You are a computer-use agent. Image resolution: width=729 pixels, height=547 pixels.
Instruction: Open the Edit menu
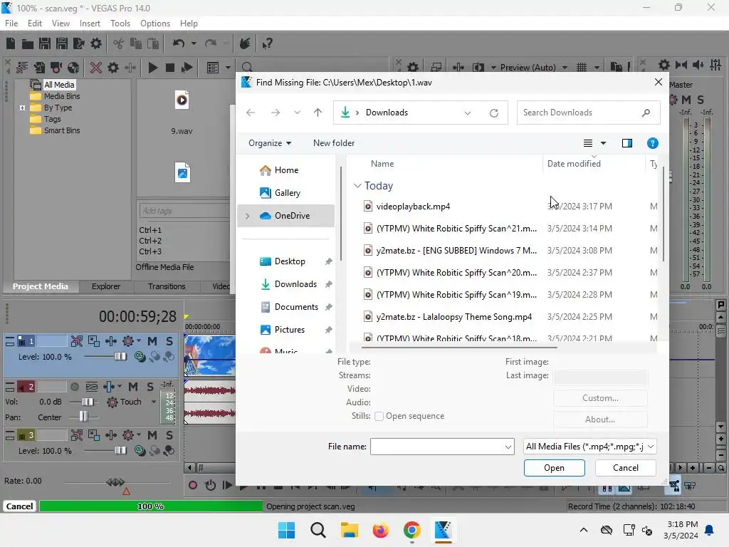[34, 24]
